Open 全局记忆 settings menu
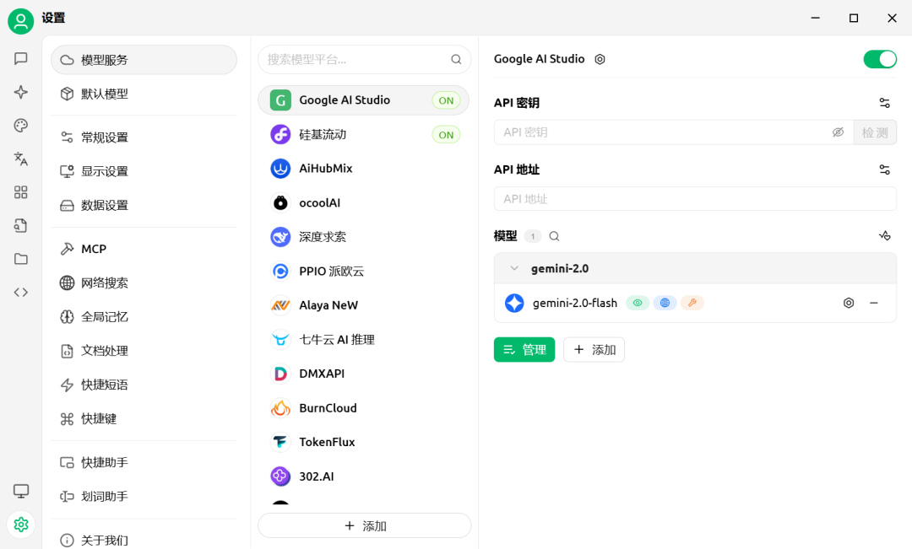 (144, 316)
